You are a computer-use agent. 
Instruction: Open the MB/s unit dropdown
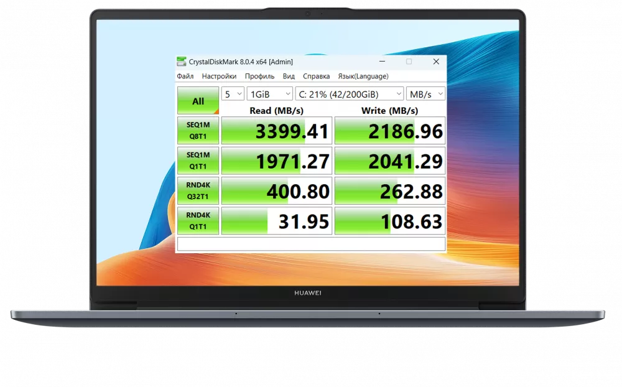tap(425, 94)
